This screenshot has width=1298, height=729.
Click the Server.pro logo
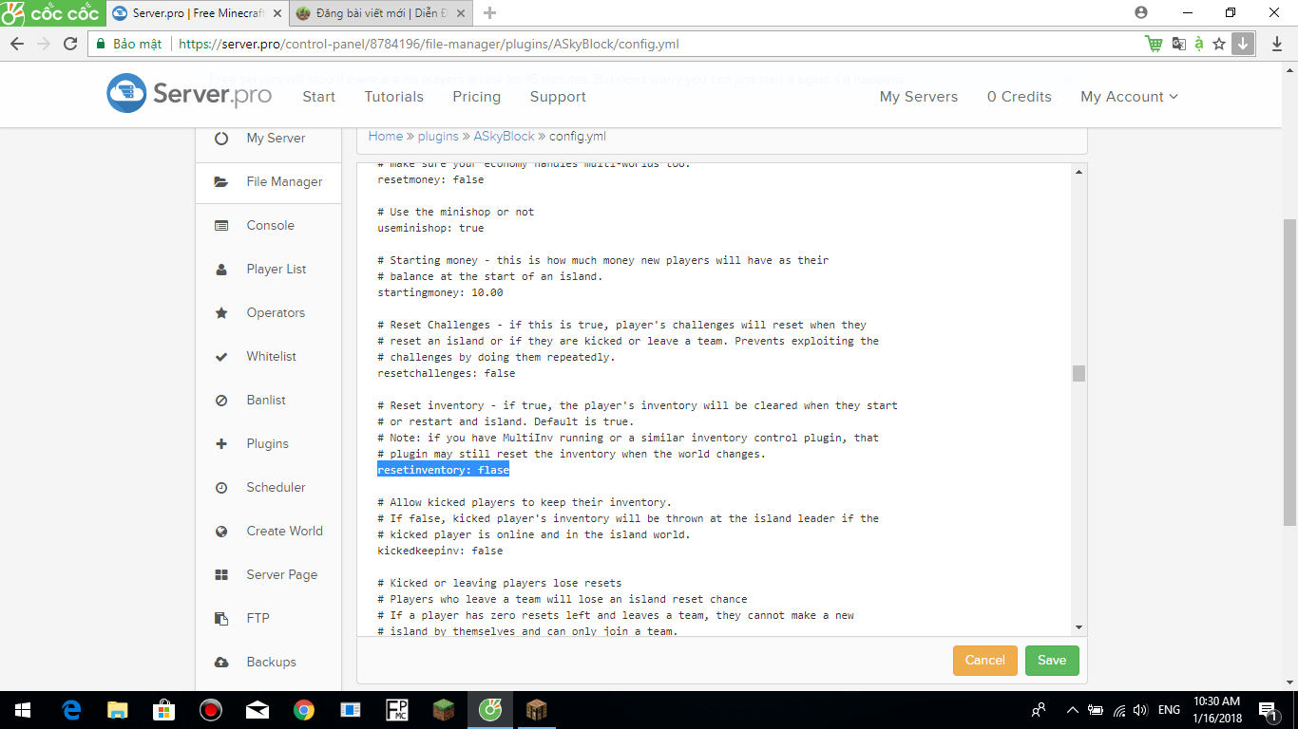(x=189, y=94)
